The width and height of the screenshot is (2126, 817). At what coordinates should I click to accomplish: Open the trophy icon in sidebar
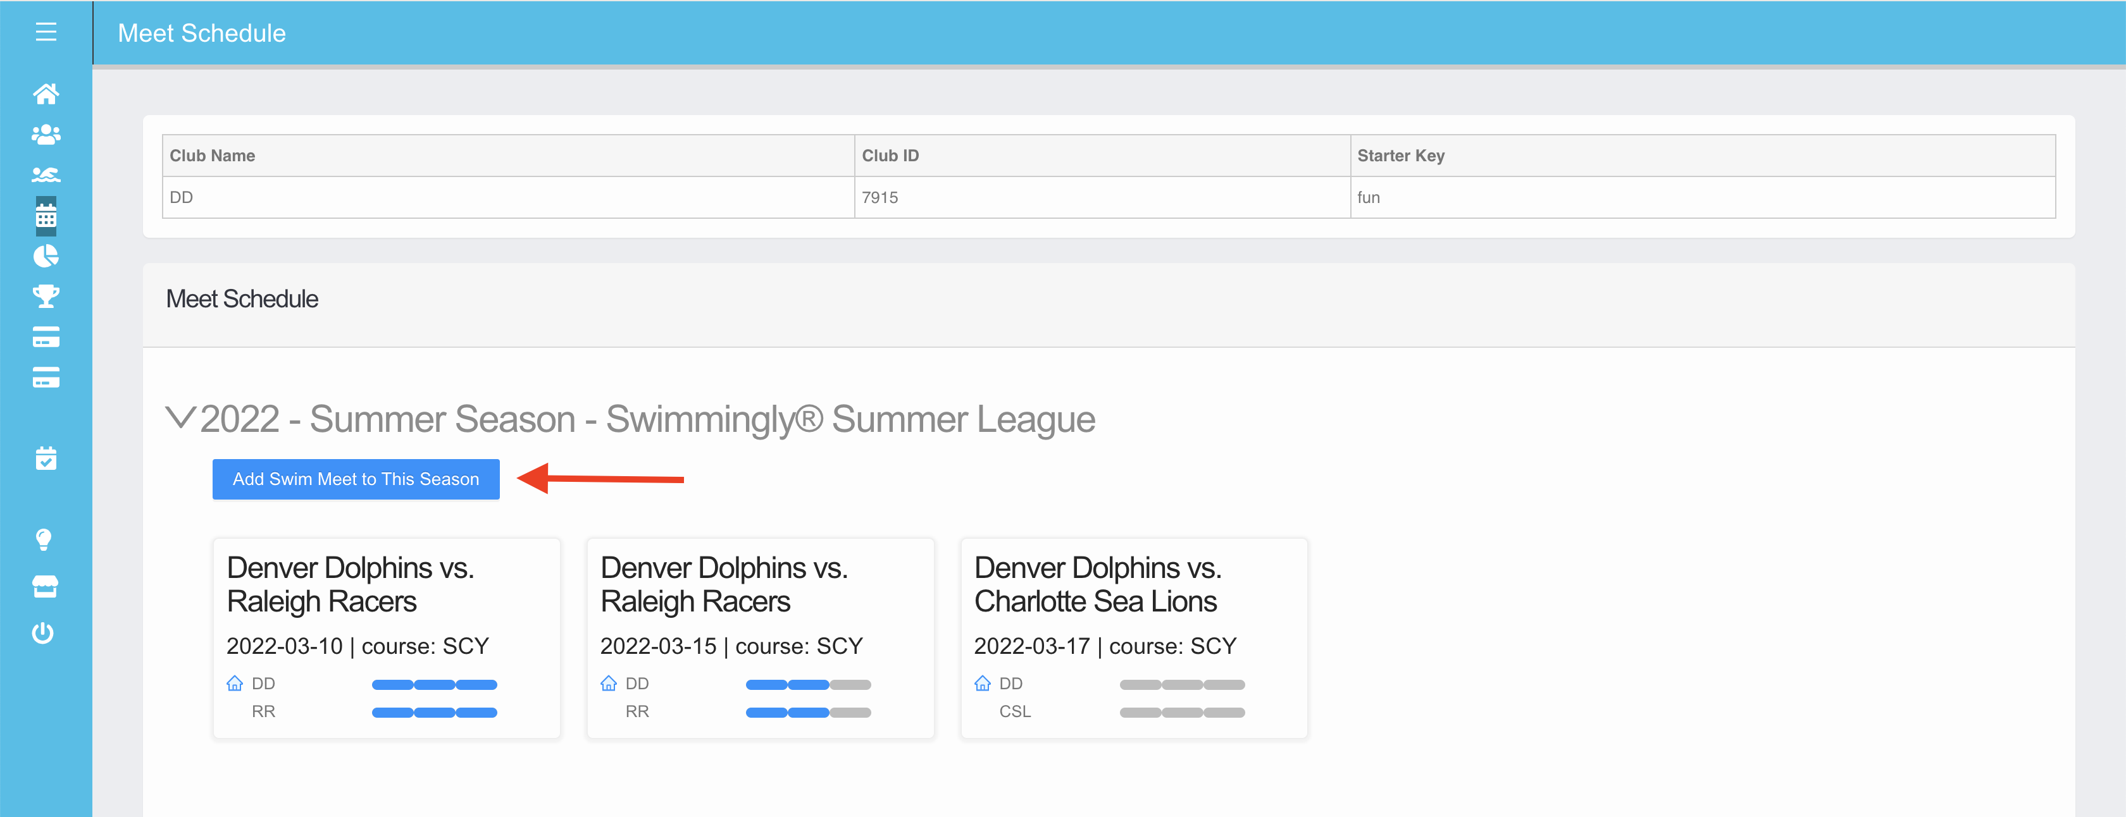point(46,297)
